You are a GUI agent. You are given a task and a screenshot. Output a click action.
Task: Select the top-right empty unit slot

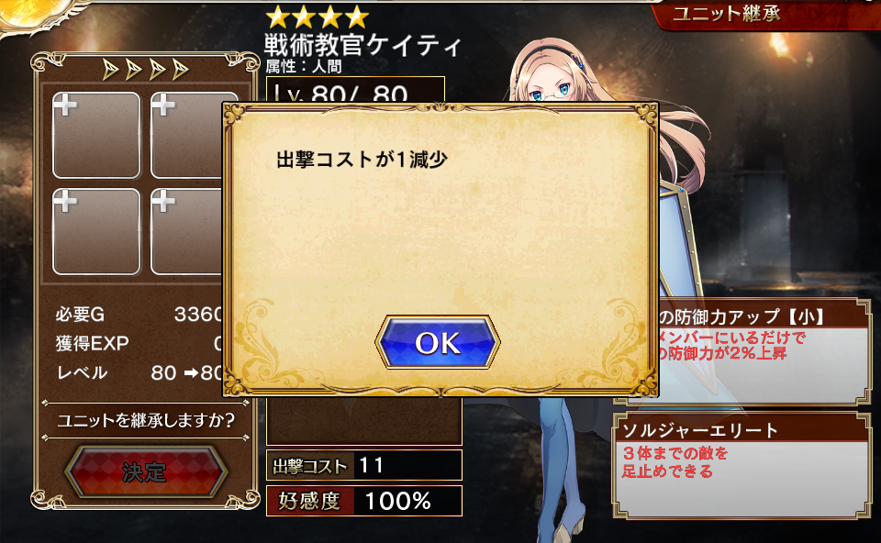click(x=186, y=136)
